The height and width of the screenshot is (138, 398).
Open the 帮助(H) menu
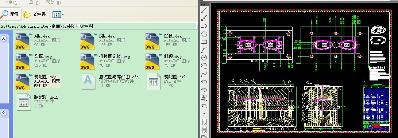53,3
